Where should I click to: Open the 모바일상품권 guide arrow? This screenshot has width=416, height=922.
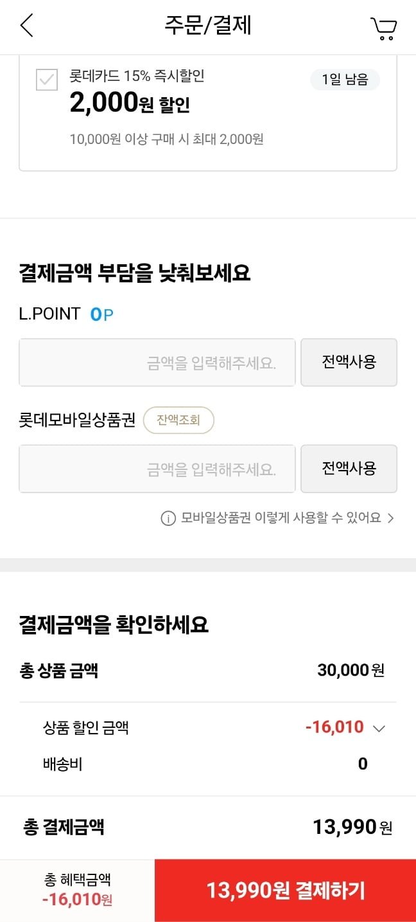click(390, 518)
